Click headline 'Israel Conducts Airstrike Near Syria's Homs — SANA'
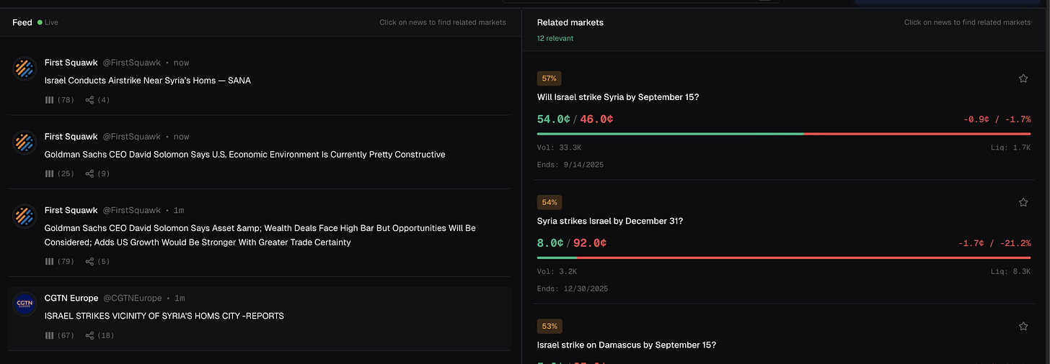The image size is (1050, 364). pos(148,81)
